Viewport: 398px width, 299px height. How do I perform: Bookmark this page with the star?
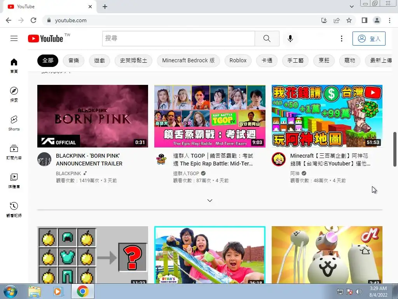point(349,20)
